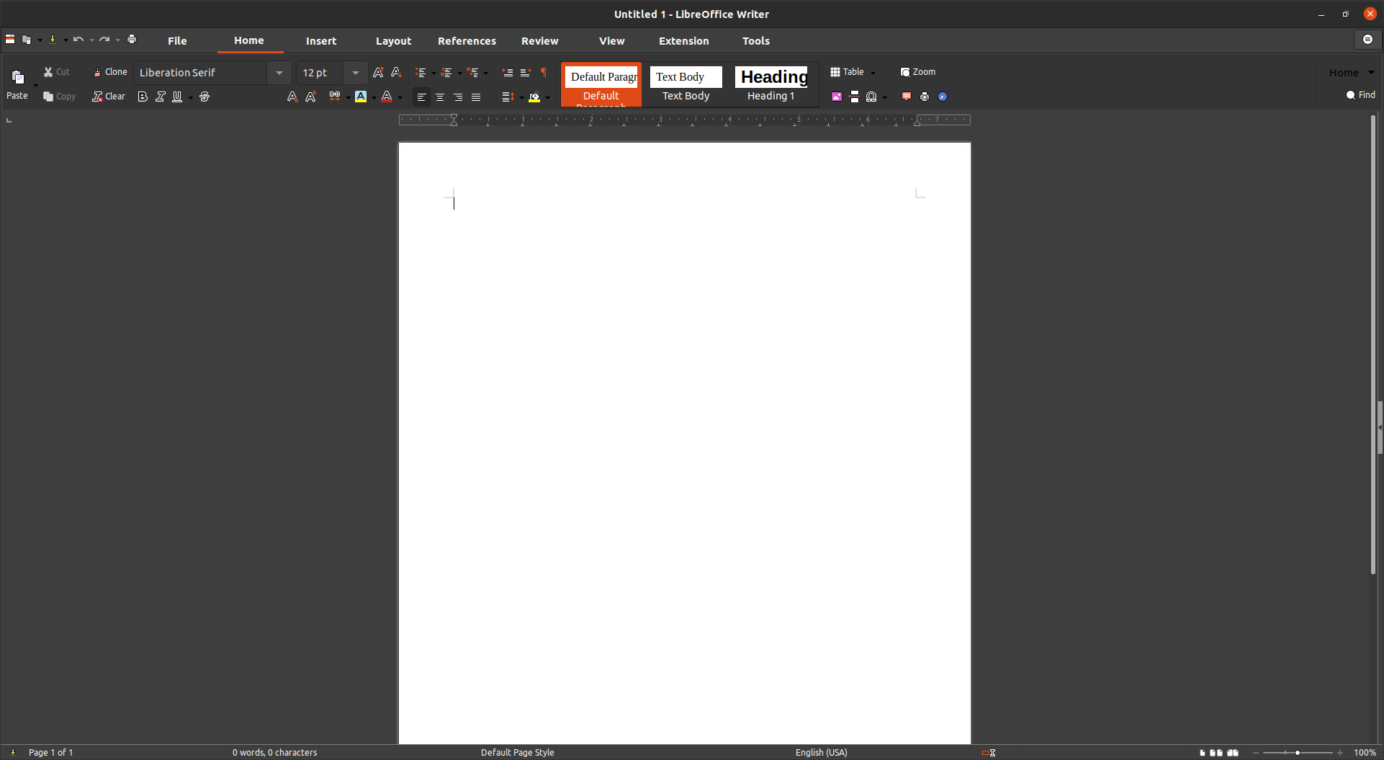This screenshot has height=760, width=1384.
Task: Open the 12 pt font size dropdown
Action: point(356,73)
